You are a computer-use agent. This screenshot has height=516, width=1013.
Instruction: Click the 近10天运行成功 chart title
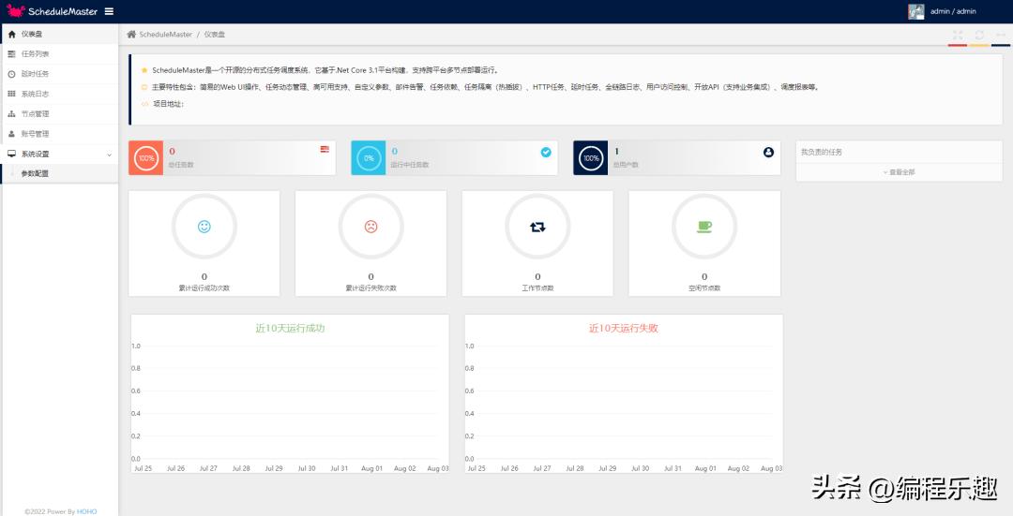tap(290, 329)
